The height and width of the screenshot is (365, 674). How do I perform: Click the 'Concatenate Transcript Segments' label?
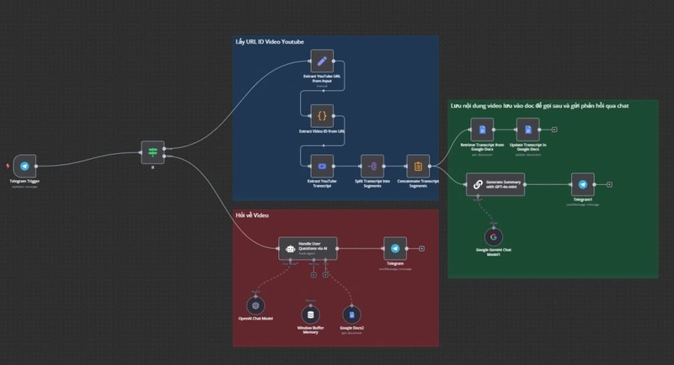tap(418, 183)
